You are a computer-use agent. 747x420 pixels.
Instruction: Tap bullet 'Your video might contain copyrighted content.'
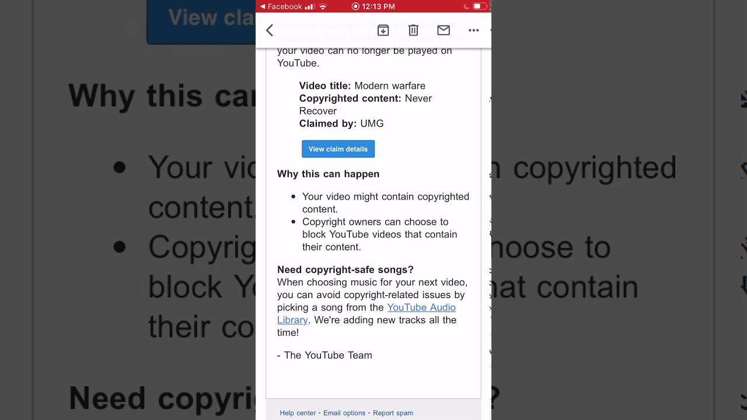tap(386, 203)
